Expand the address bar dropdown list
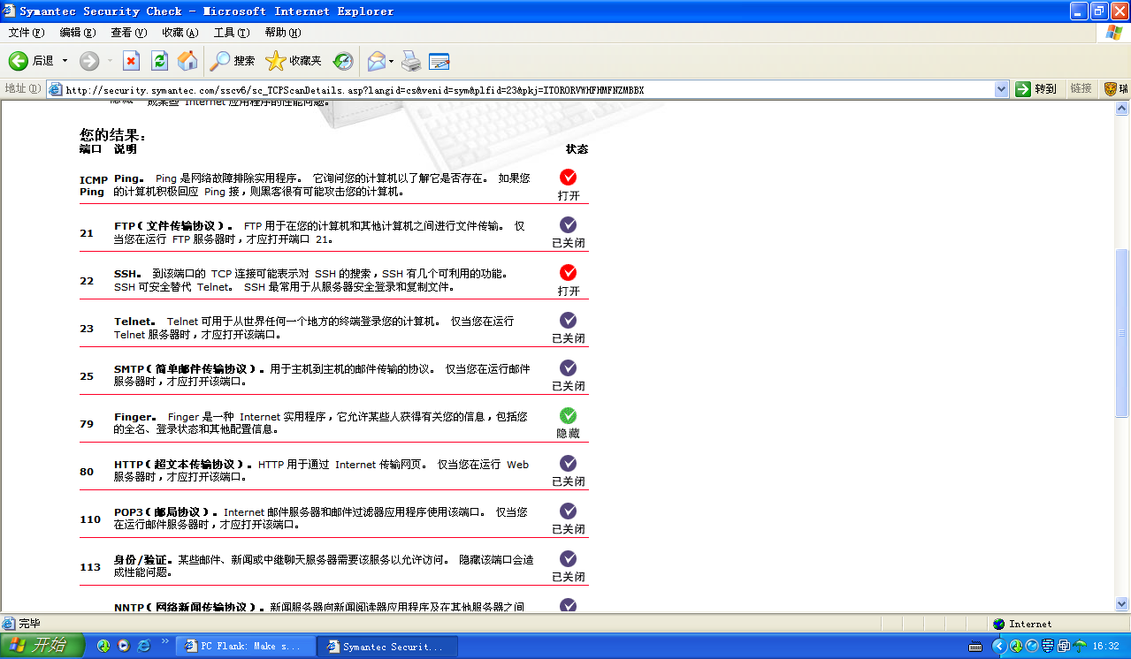Screen dimensions: 1131x659 pos(1002,89)
